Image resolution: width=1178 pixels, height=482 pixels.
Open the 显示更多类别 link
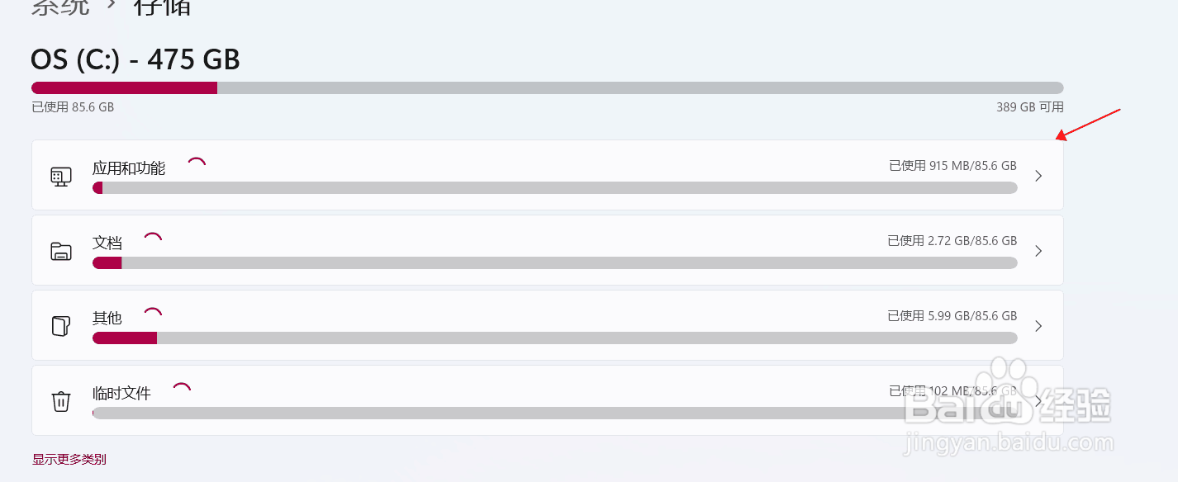69,459
